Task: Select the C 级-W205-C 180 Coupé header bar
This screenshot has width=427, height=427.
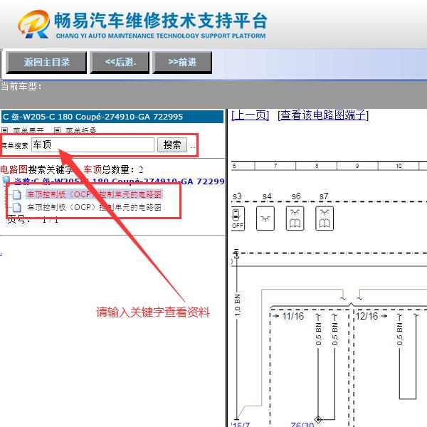Action: click(x=112, y=117)
